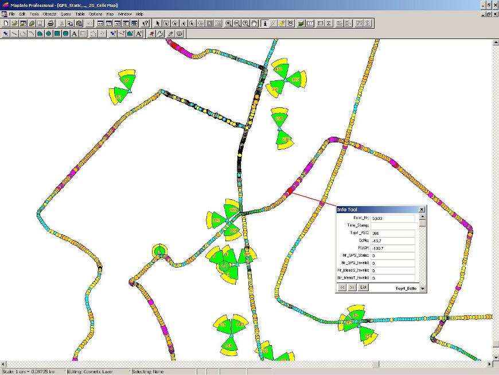The width and height of the screenshot is (499, 375).
Task: Click the Statistics sigma icon
Action: coord(329,24)
